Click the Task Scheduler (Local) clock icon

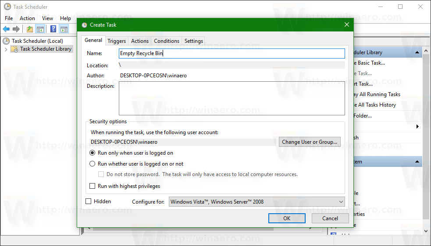6,41
